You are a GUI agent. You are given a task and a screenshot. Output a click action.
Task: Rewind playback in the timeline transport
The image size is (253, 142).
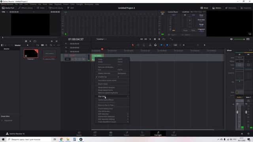pyautogui.click(x=142, y=39)
